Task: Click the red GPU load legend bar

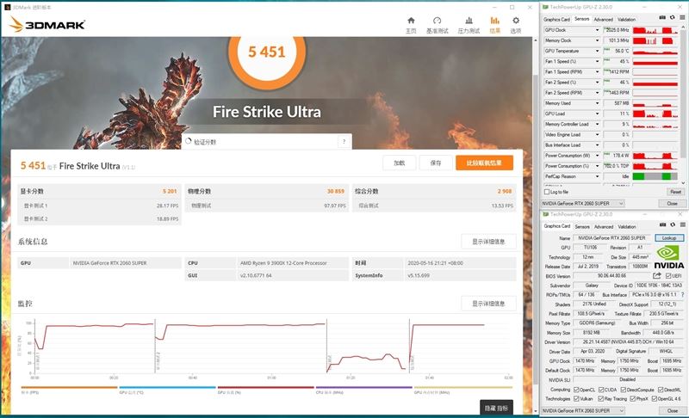Action: 266,387
